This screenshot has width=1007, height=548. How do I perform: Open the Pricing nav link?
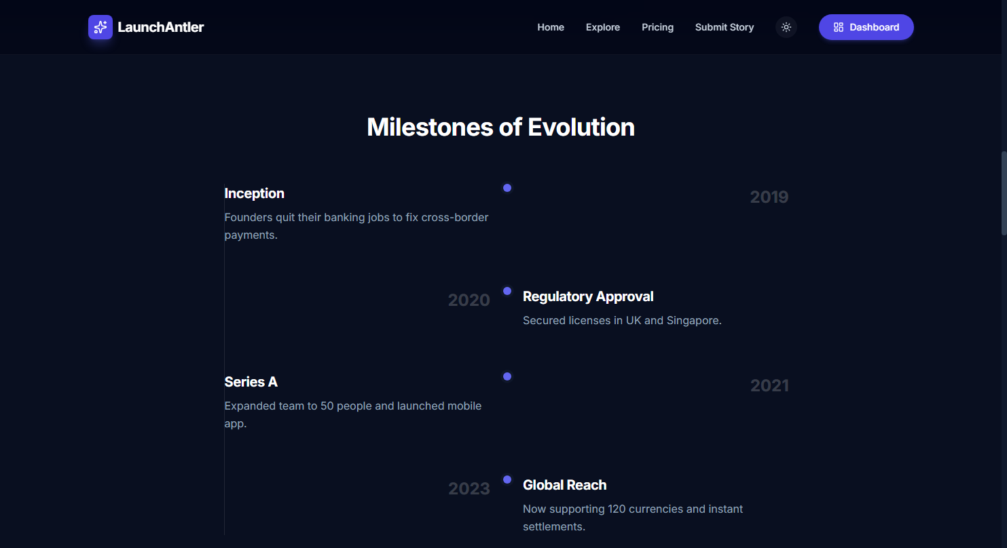(x=657, y=27)
